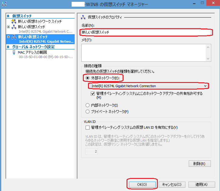Collapse the グローバル ネットワーク設定 section chevron
The image size is (220, 191).
[8, 47]
